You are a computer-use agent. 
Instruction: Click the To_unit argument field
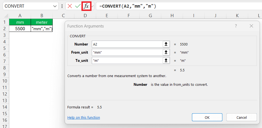127,60
